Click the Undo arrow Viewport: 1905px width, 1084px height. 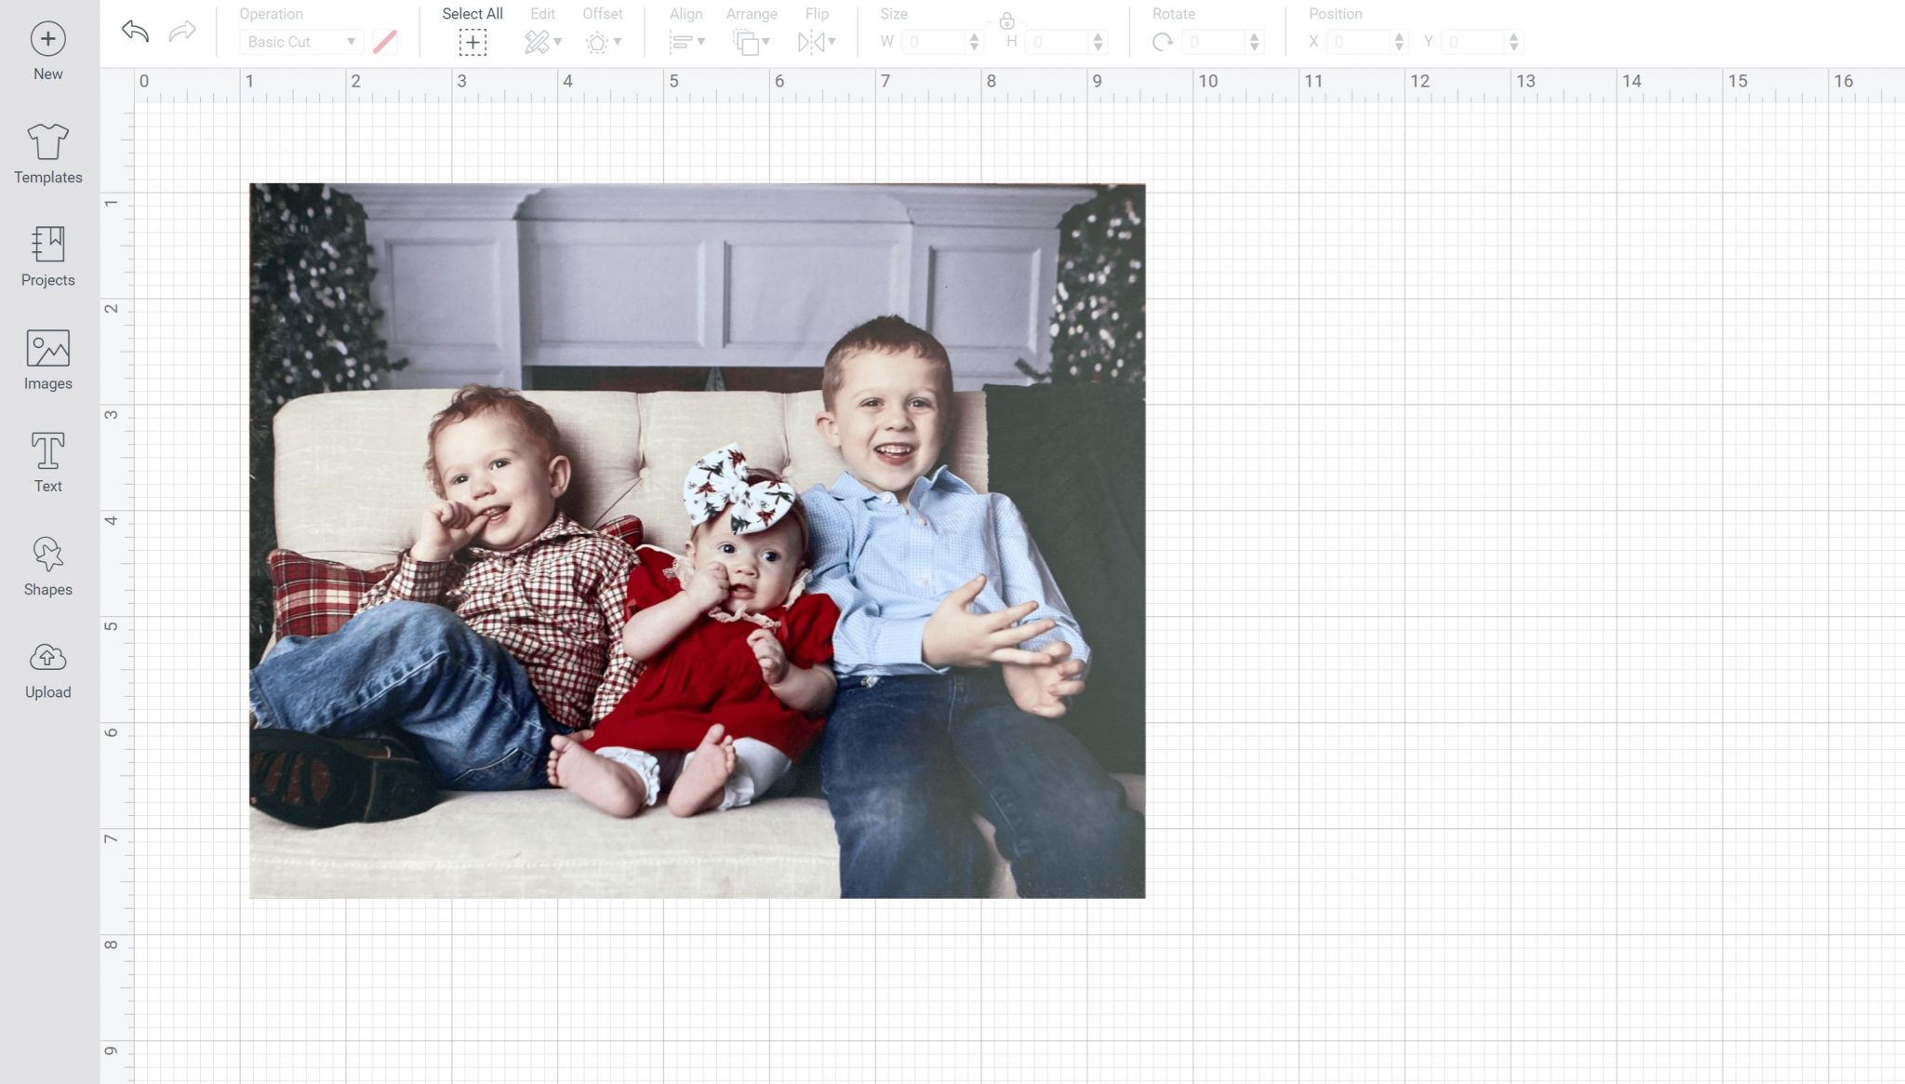point(133,31)
